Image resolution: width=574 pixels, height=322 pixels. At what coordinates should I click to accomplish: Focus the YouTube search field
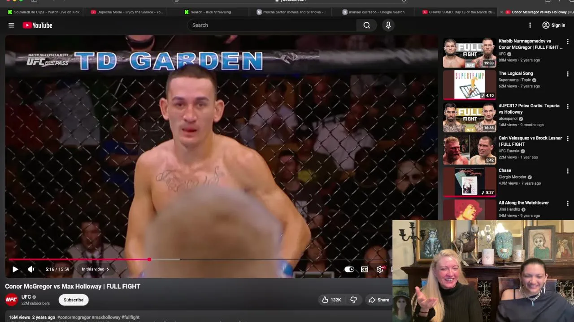tap(273, 25)
